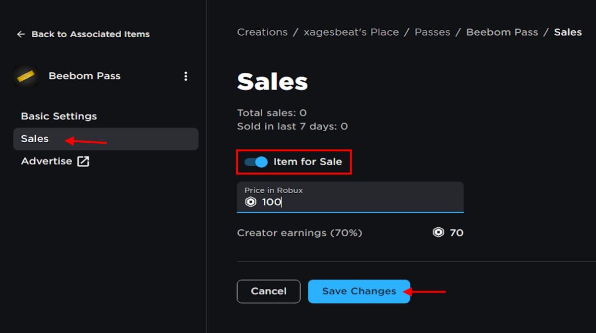
Task: Go to Beebom Pass via breadcrumb
Action: (502, 32)
